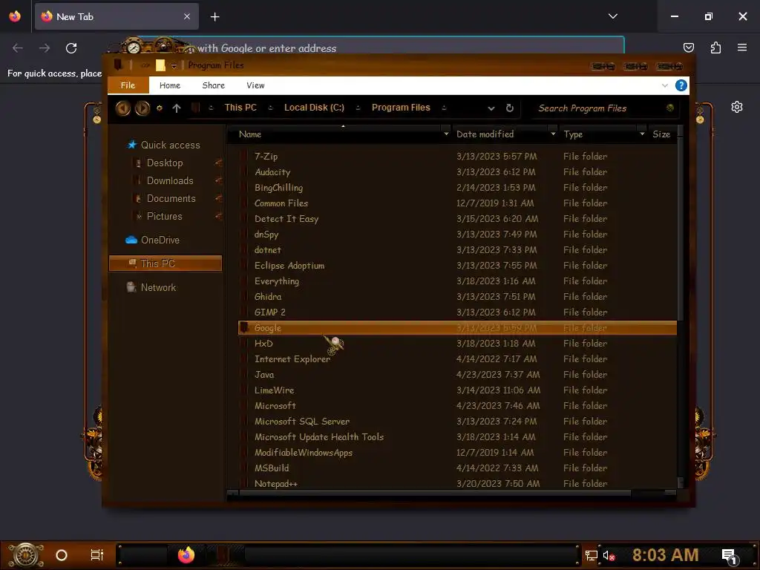The width and height of the screenshot is (760, 570).
Task: Open Cortana search circle on taskbar
Action: 62,555
